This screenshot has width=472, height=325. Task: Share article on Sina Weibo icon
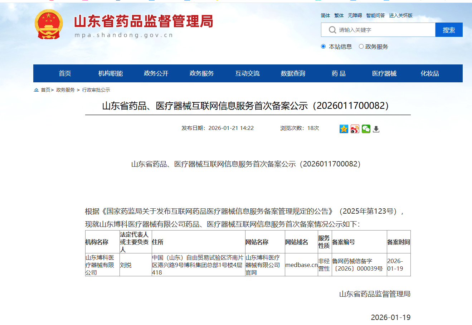(x=355, y=129)
